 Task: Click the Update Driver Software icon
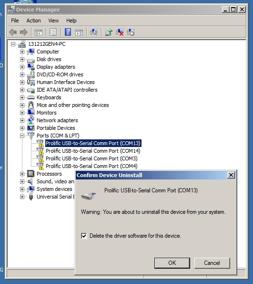click(x=109, y=32)
